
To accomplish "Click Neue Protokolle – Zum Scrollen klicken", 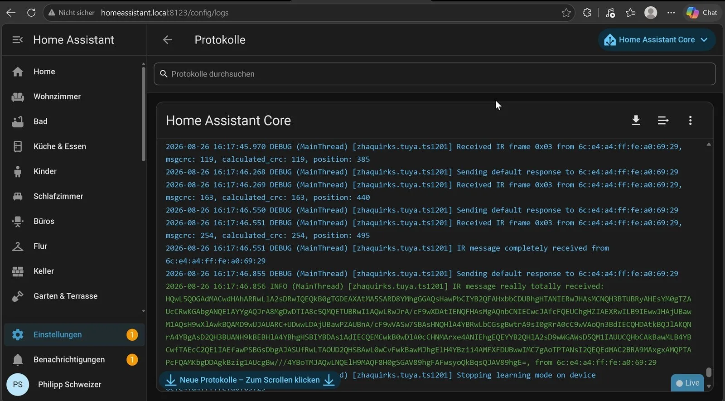I will coord(250,380).
